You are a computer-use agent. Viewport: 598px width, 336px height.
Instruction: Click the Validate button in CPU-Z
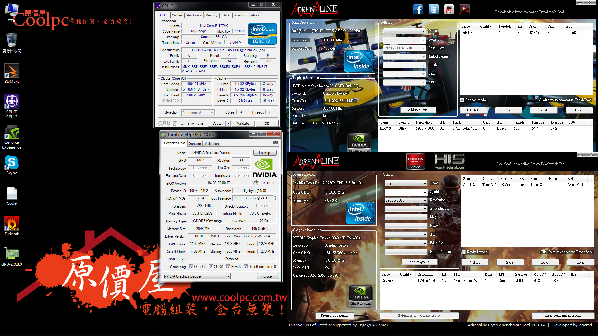[x=243, y=124]
